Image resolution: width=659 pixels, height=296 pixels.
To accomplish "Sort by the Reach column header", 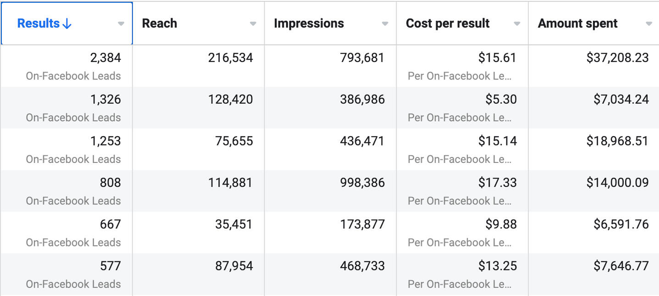I will tap(160, 24).
